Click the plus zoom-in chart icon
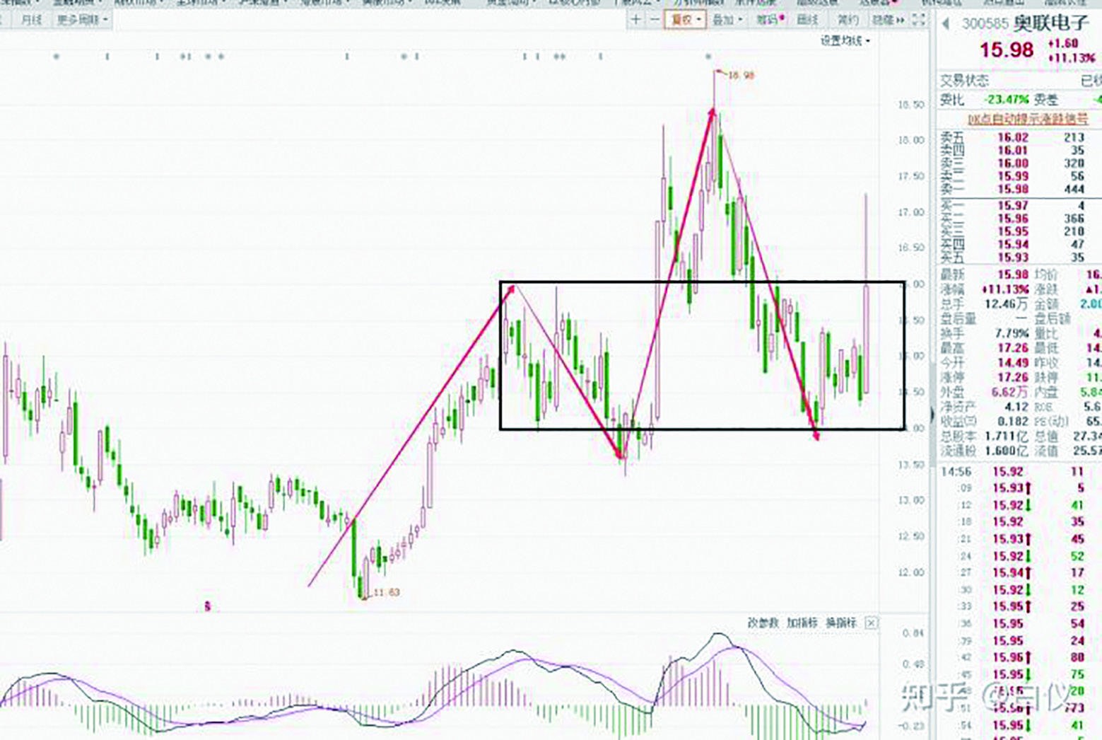This screenshot has height=740, width=1102. (635, 20)
